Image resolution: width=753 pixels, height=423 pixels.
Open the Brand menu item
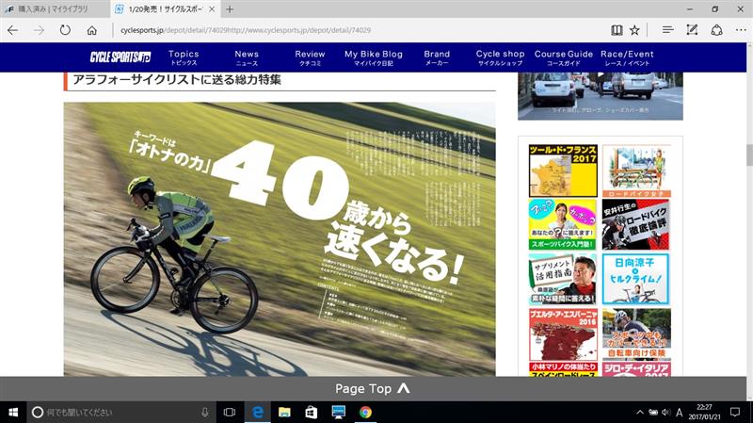point(437,57)
